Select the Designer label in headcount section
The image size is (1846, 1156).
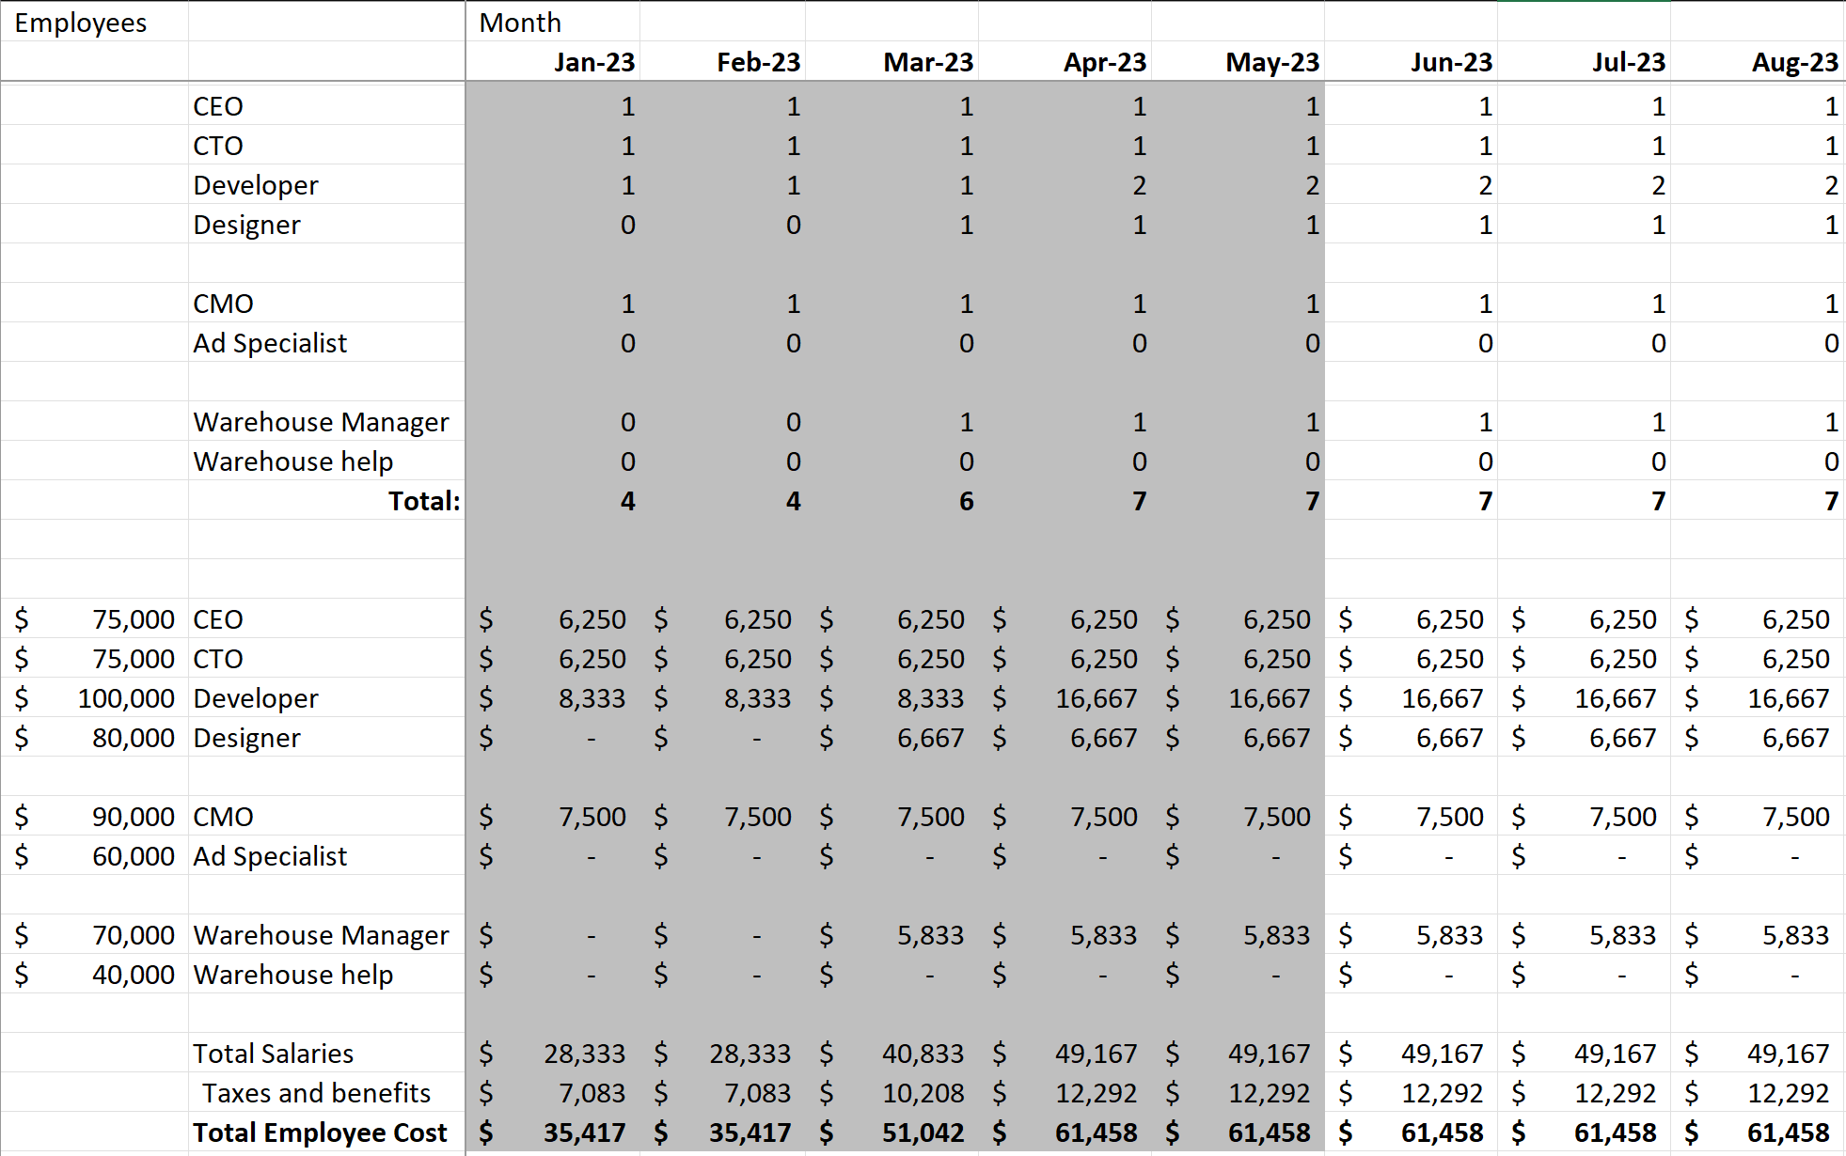pyautogui.click(x=326, y=224)
